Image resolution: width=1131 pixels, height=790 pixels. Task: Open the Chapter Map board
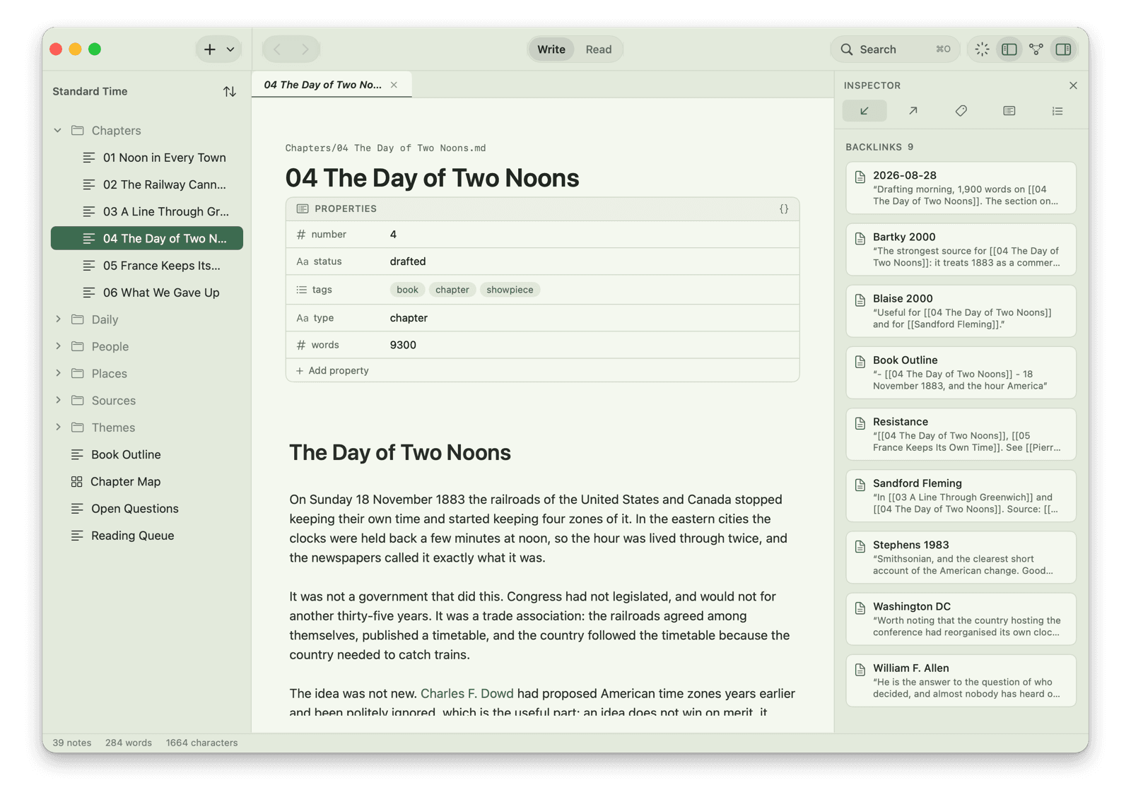[x=147, y=481]
